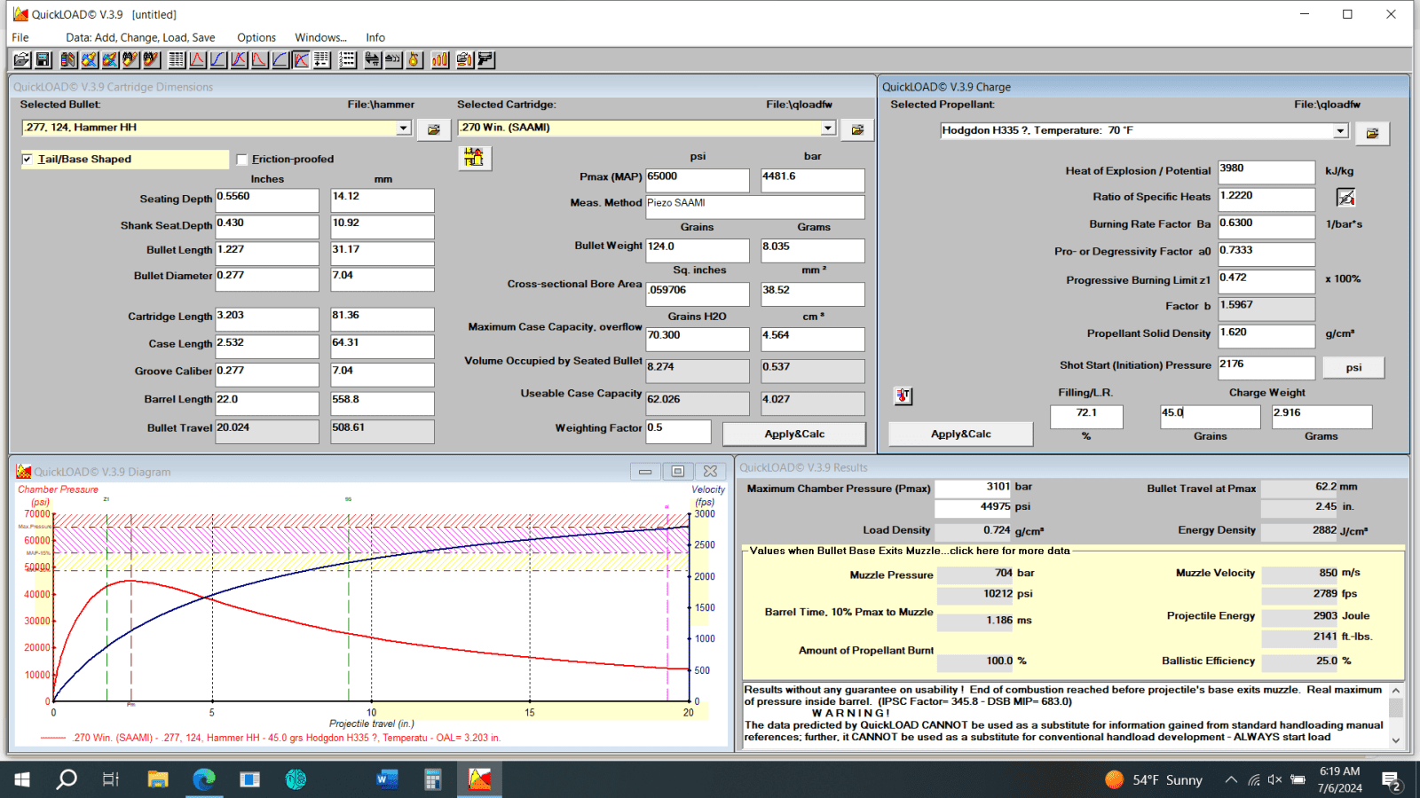Open Data: Add, Change, Load, Save menu
Viewport: 1420px width, 798px height.
click(140, 37)
